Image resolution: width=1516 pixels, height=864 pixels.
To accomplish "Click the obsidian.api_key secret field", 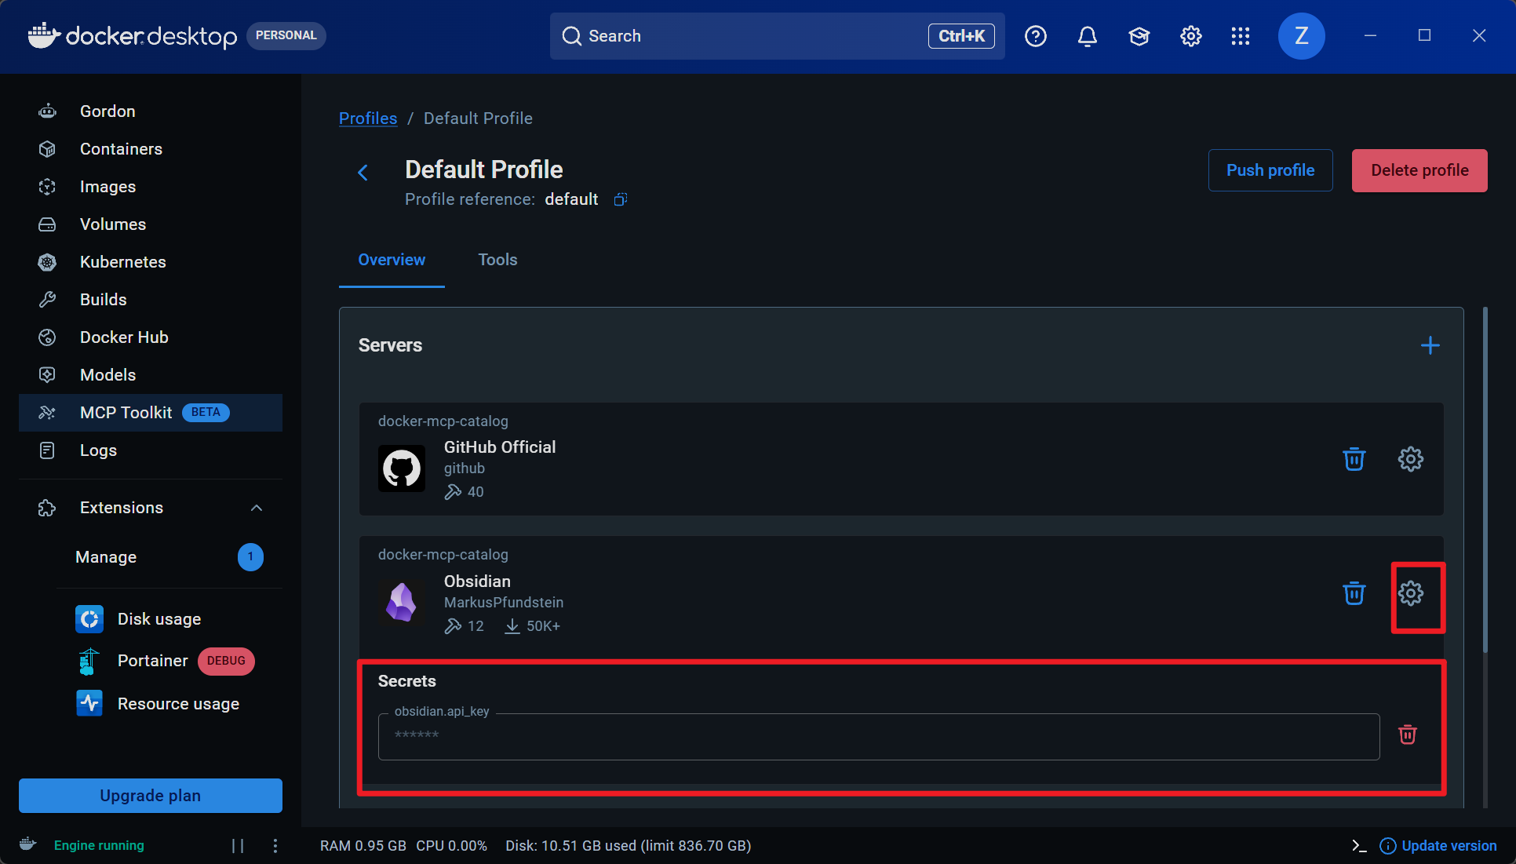I will click(x=879, y=736).
